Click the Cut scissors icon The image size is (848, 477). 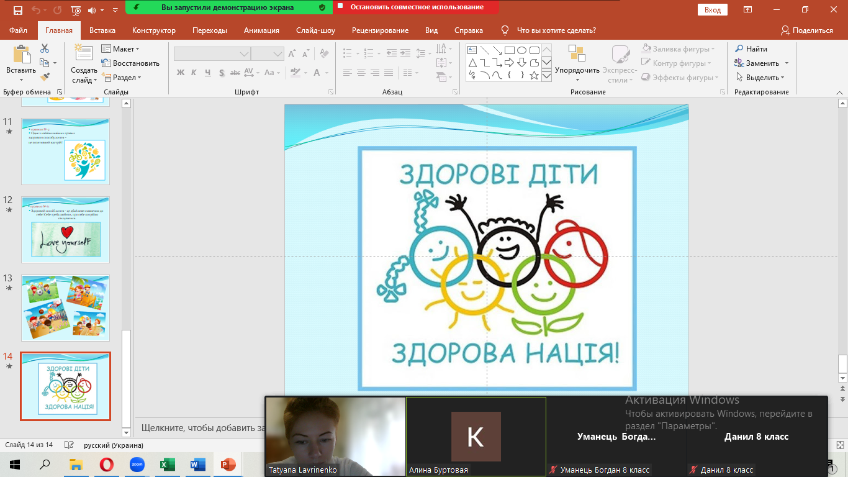tap(45, 48)
